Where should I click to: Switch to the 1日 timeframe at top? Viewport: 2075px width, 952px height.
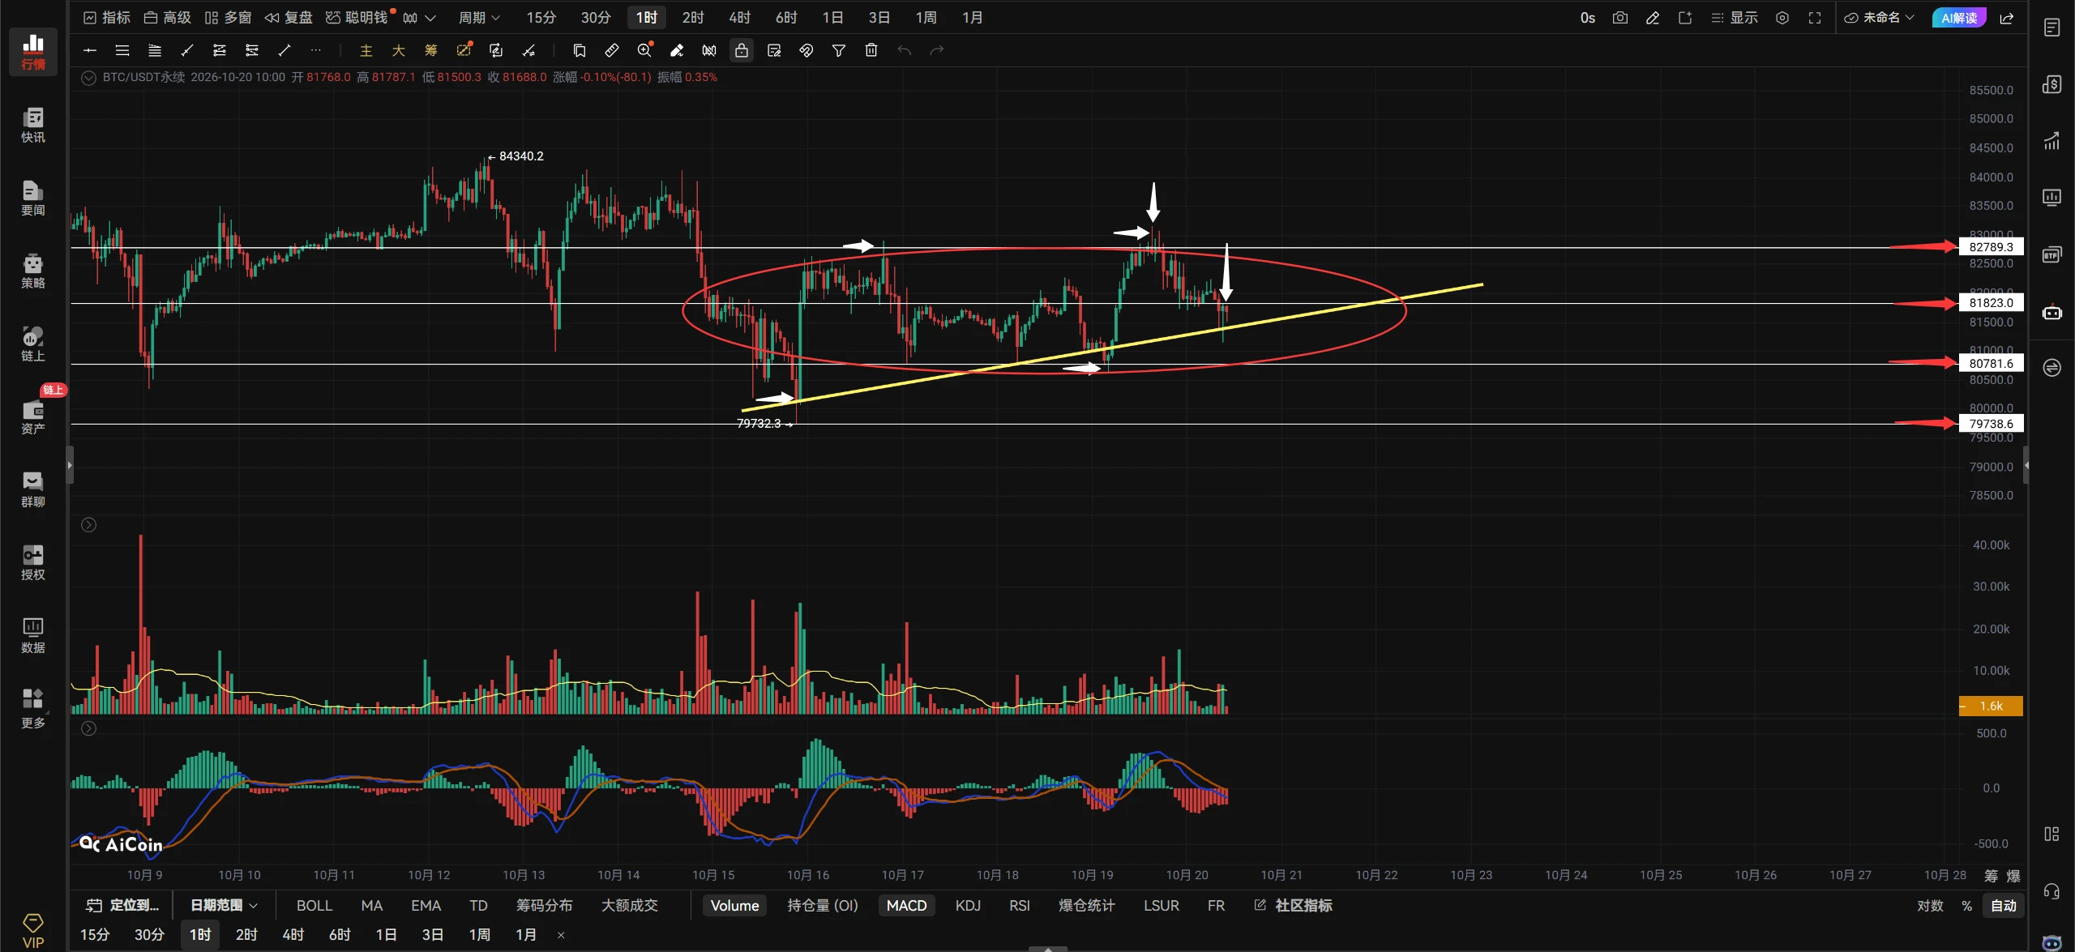[832, 18]
